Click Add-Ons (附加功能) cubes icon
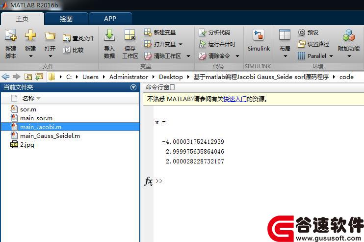Screen dimensions: 364x242 (349, 35)
